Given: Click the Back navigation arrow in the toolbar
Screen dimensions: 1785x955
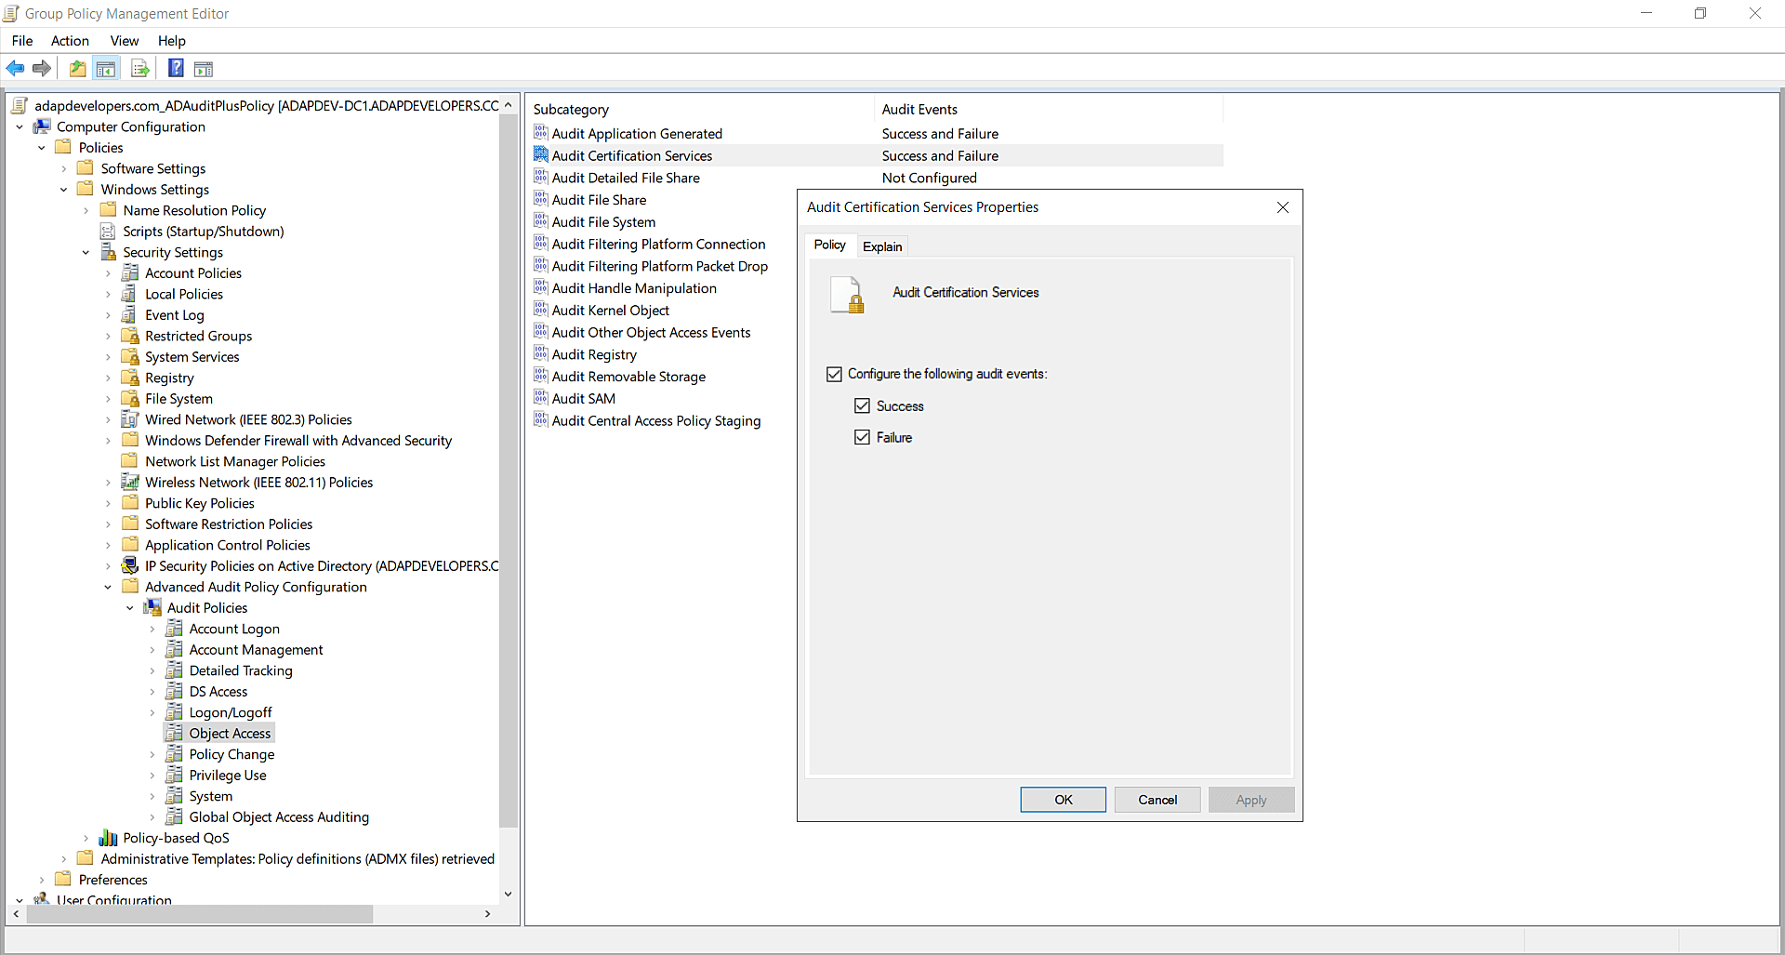Looking at the screenshot, I should click(x=15, y=68).
